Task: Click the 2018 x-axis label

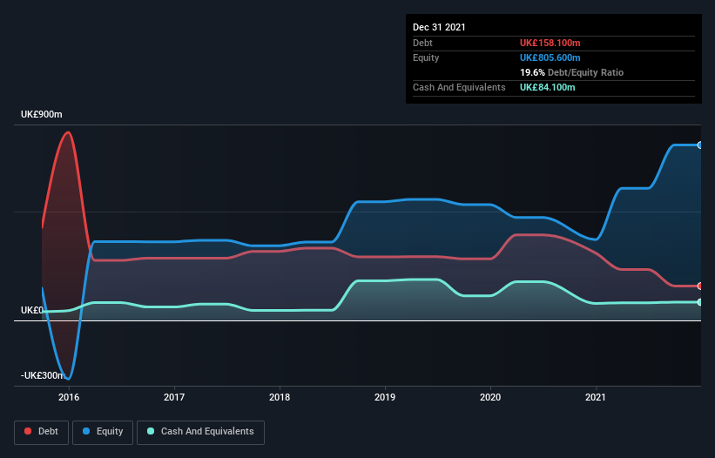Action: click(280, 397)
